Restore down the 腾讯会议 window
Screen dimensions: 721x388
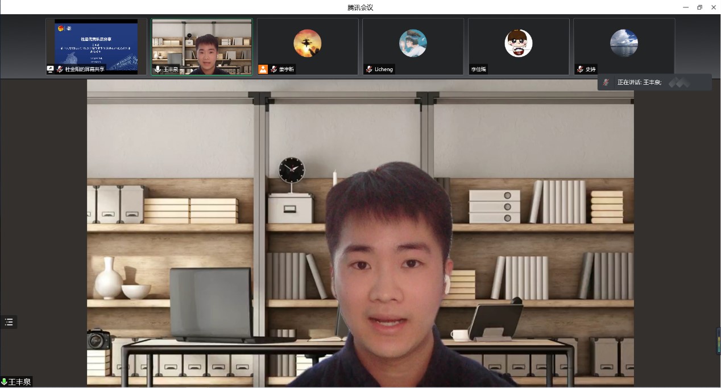point(699,7)
